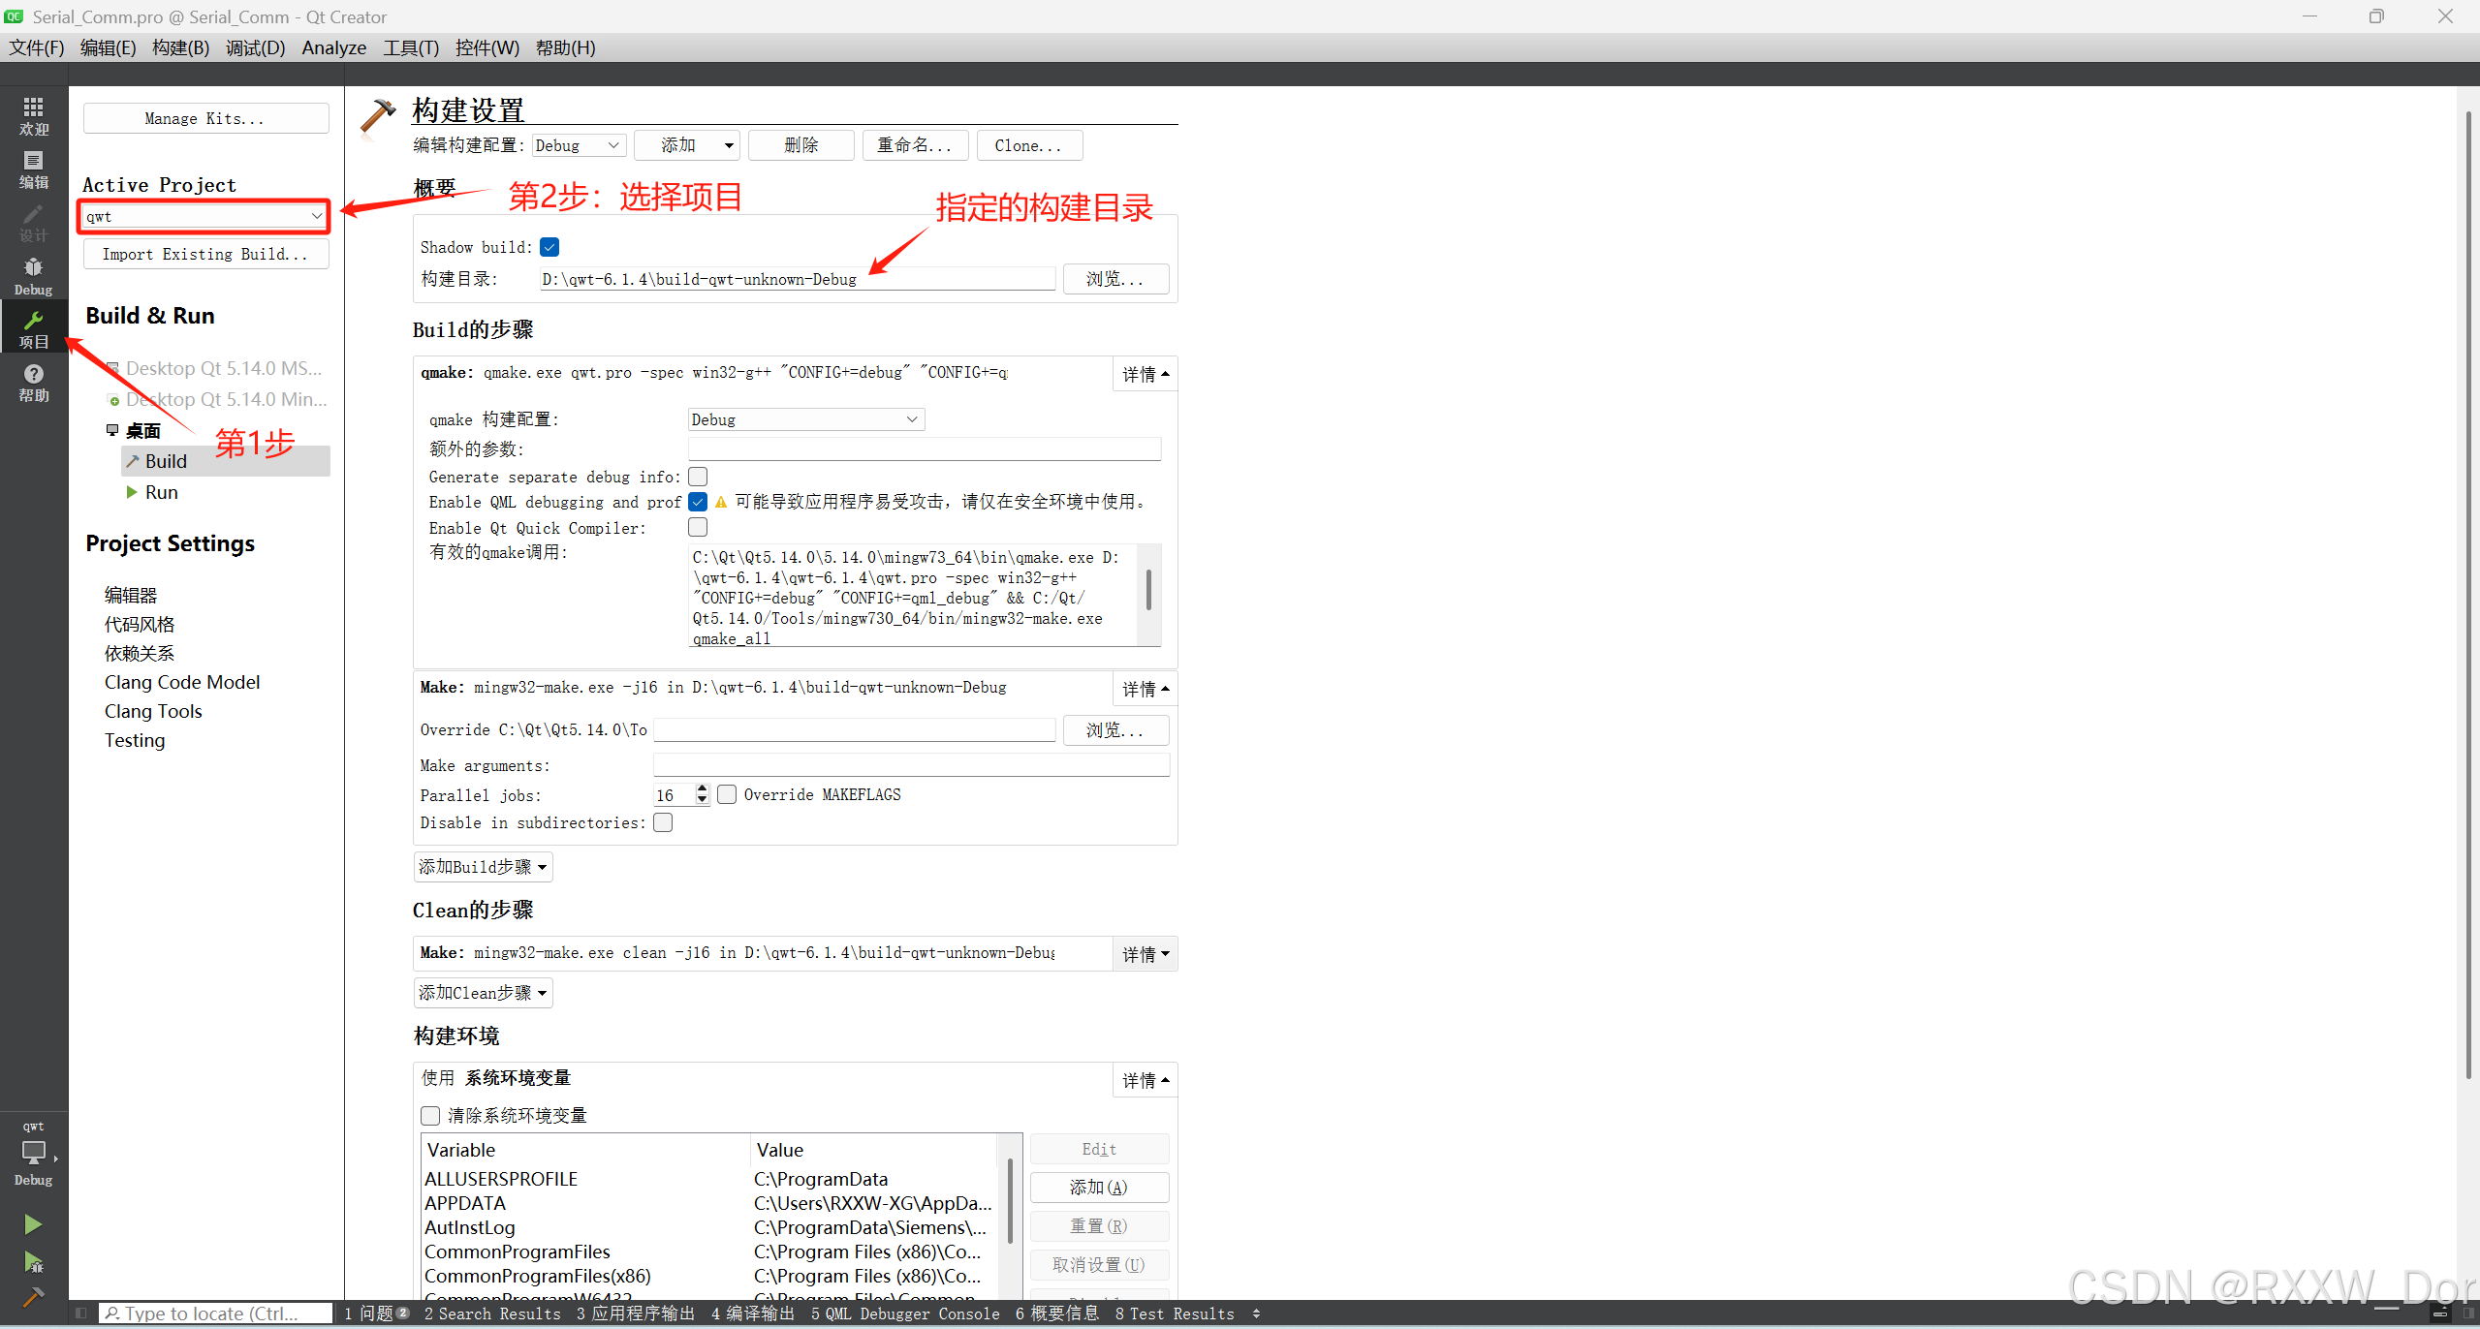Uncheck the Shadow build checkbox

pyautogui.click(x=549, y=247)
